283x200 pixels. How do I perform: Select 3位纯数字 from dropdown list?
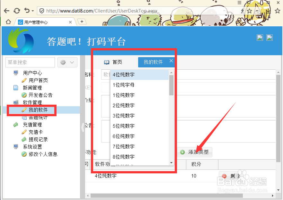139,116
